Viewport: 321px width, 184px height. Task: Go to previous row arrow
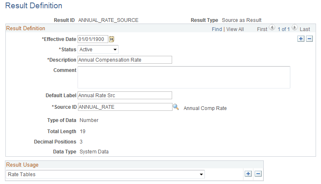[272, 29]
